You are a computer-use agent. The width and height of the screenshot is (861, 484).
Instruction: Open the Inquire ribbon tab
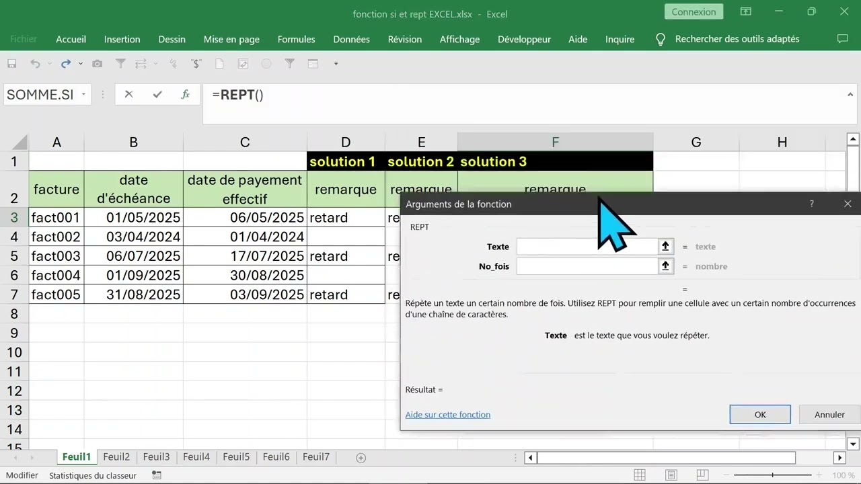pos(620,39)
